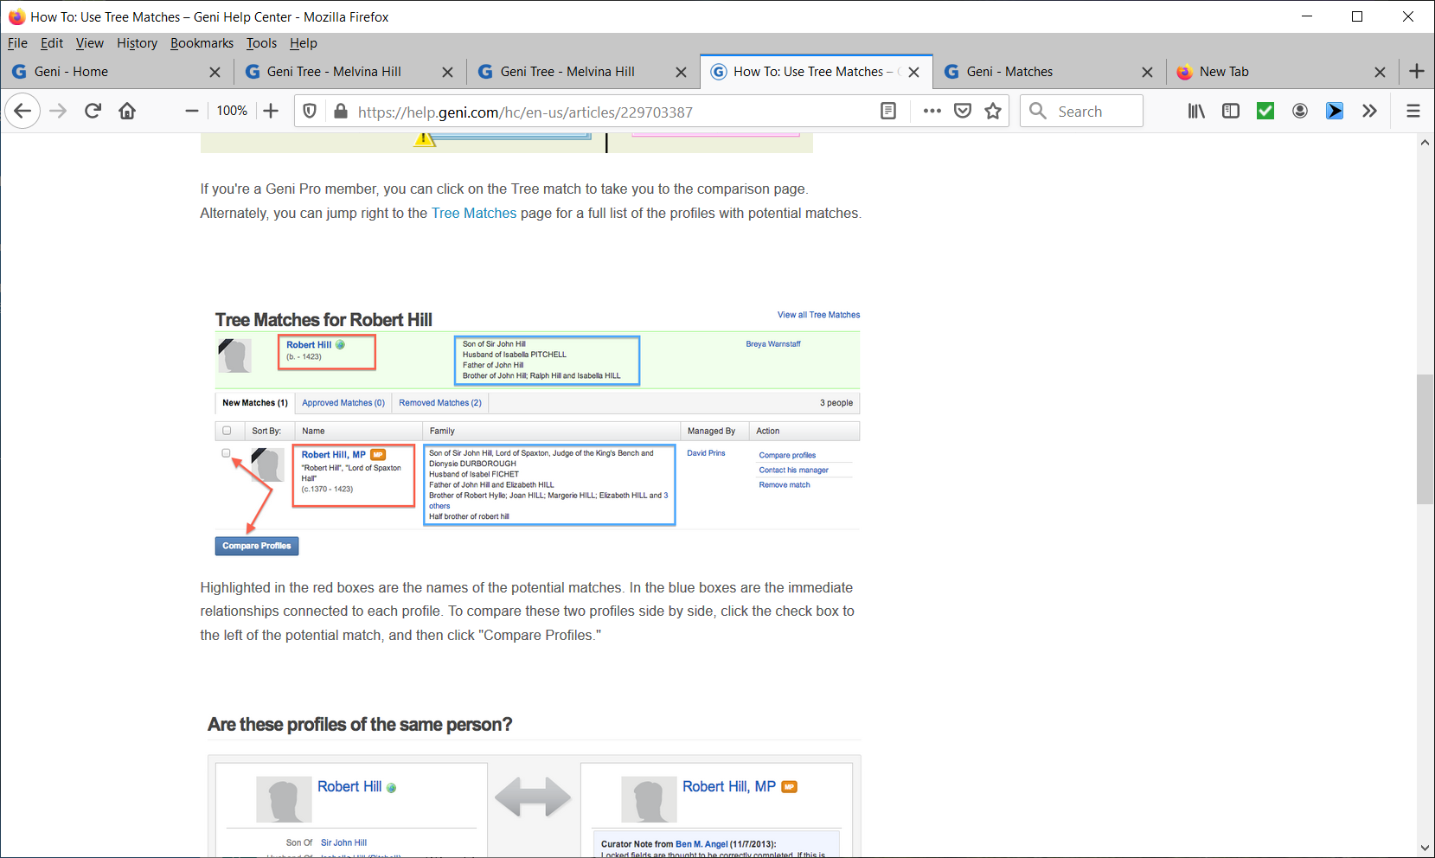Switch to Geni - Matches tab

click(1009, 72)
